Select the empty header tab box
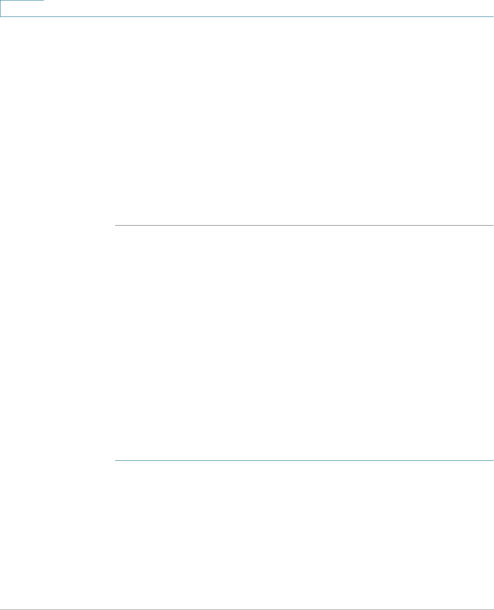The image size is (494, 610). tap(22, 8)
